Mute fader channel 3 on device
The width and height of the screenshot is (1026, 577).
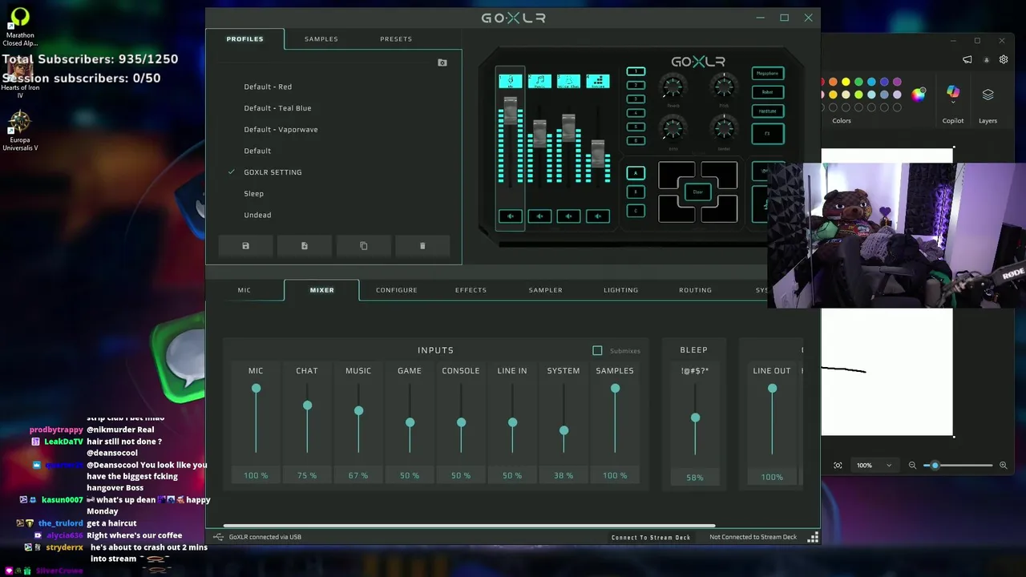coord(568,216)
